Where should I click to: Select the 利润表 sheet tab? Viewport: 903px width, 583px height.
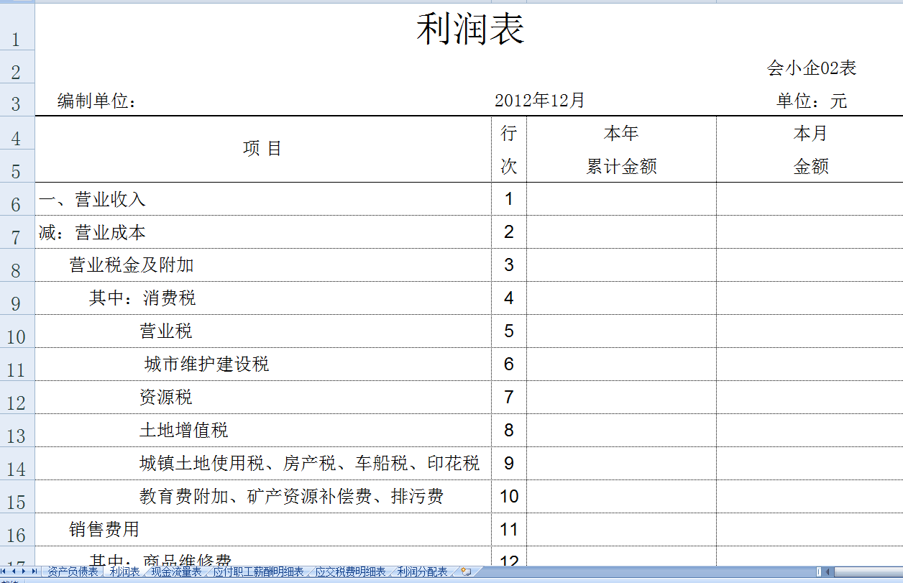click(x=124, y=571)
